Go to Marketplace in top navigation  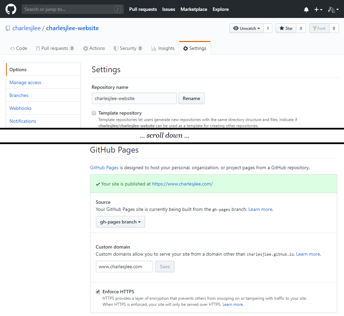pyautogui.click(x=194, y=9)
